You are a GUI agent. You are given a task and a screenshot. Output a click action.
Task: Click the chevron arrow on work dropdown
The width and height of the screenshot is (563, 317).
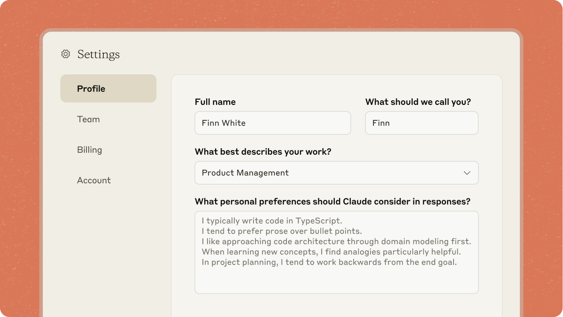[467, 173]
